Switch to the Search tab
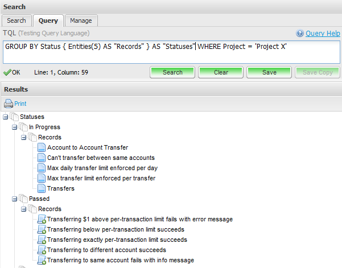This screenshot has height=268, width=342. tap(17, 20)
